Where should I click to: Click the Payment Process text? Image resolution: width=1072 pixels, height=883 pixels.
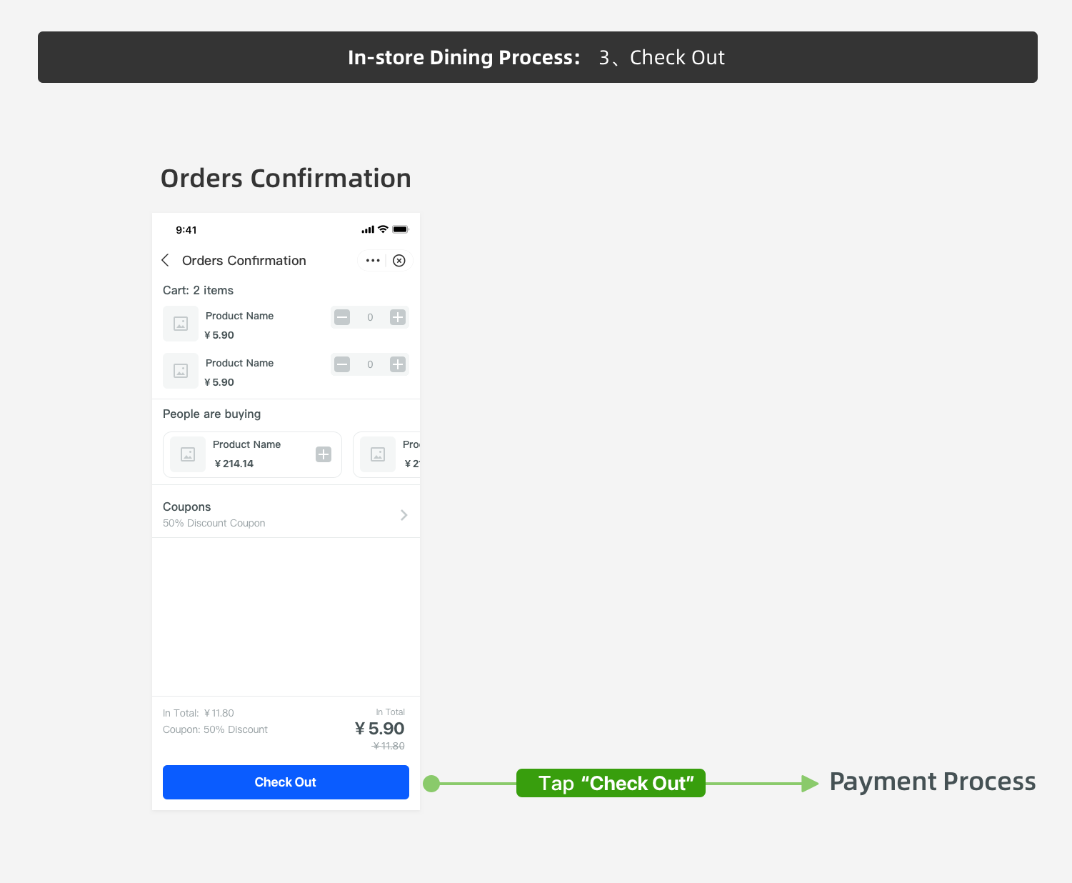[932, 782]
